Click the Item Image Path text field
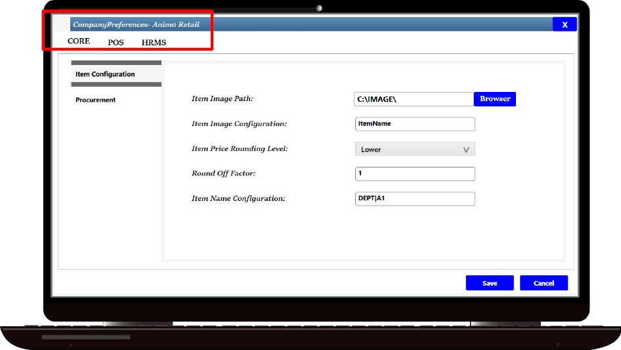This screenshot has height=350, width=621. point(414,99)
